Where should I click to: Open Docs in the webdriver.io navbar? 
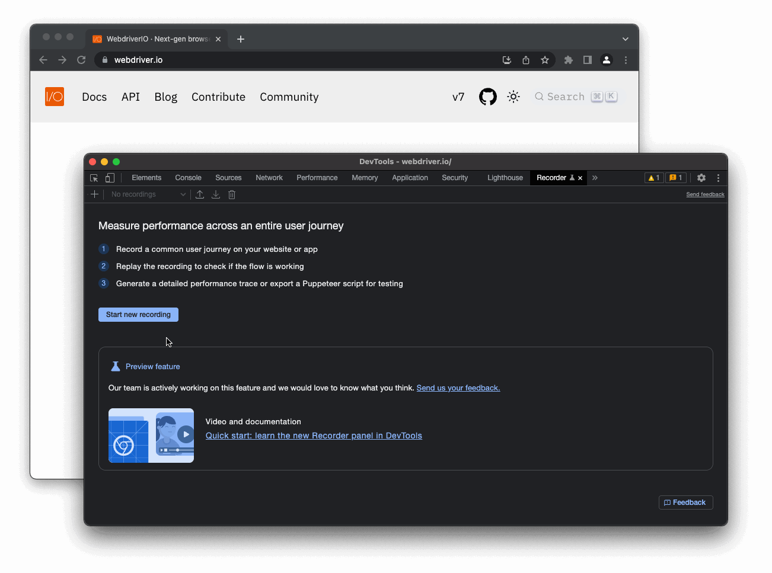pos(94,97)
